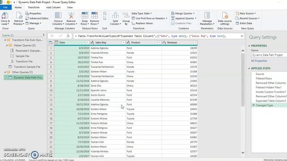
Task: Collapse the Other Queries folder
Action: (x=5, y=72)
